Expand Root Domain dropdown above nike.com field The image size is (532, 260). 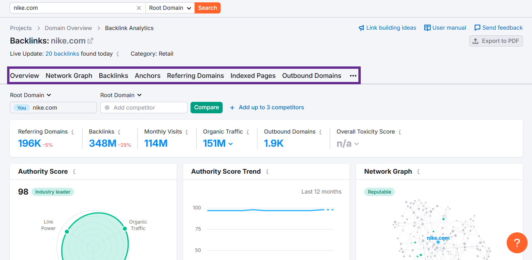[x=30, y=95]
